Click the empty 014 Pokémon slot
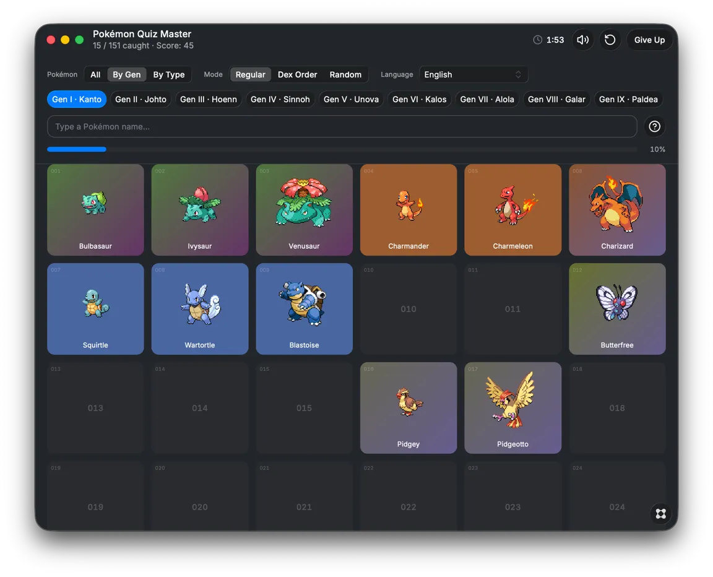 (x=200, y=408)
